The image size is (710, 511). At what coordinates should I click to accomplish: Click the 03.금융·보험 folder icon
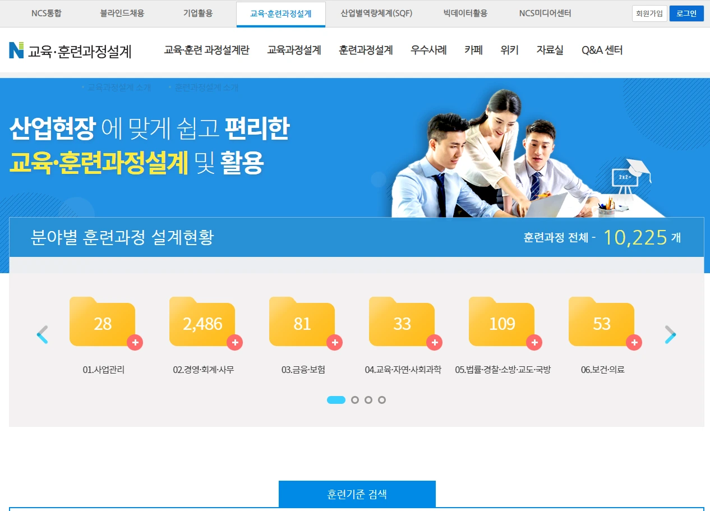pos(302,322)
